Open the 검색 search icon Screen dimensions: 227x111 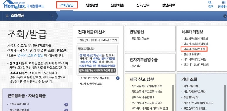point(211,5)
